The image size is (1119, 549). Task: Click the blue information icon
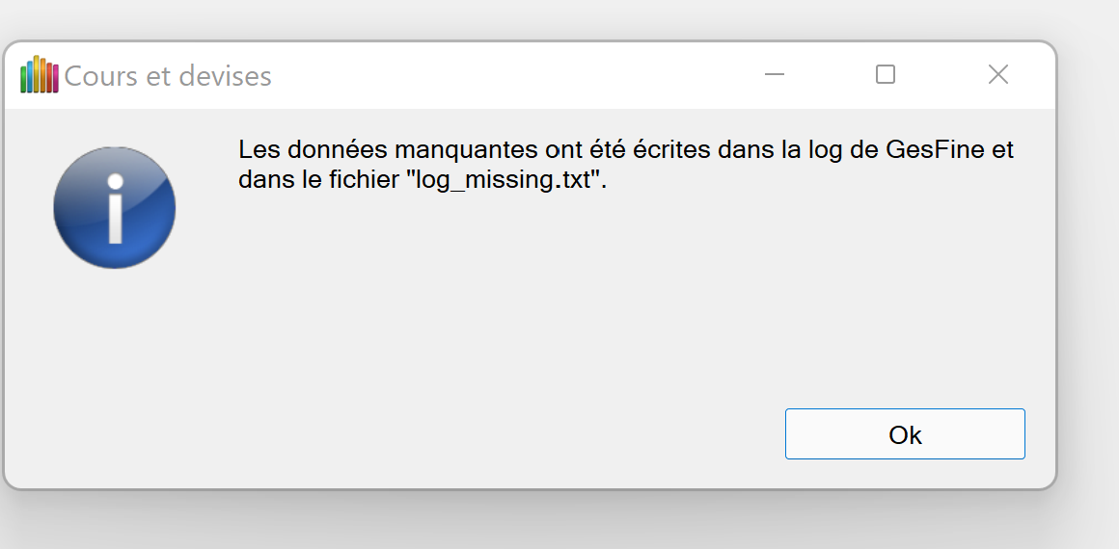click(114, 208)
